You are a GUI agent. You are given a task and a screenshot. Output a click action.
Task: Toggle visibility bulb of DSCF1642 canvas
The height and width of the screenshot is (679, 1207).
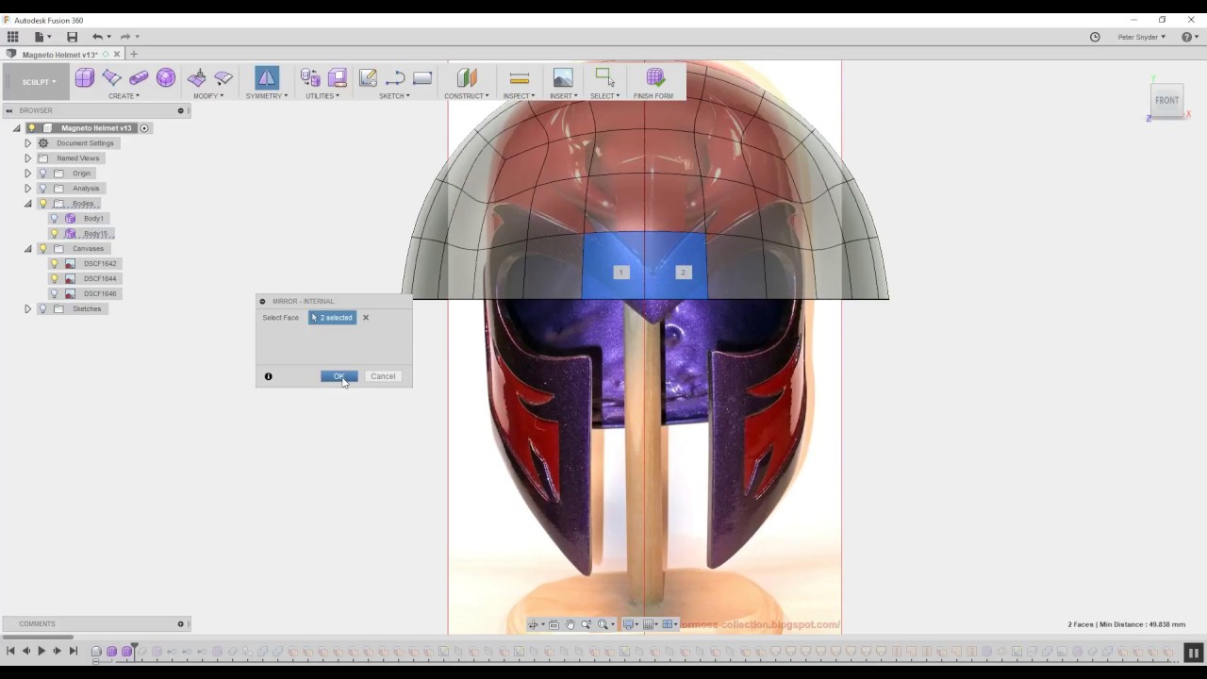pyautogui.click(x=54, y=264)
